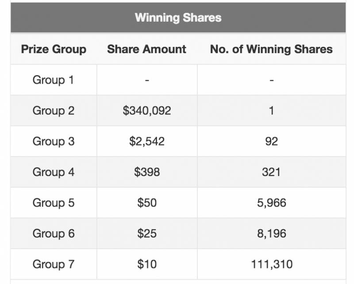Viewport: 354px width, 284px height.
Task: Click the $2,542 share amount
Action: (146, 142)
